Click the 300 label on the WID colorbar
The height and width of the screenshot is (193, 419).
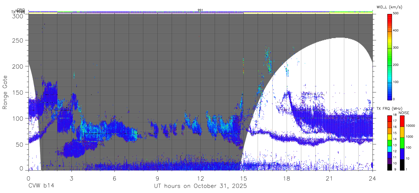point(396,48)
